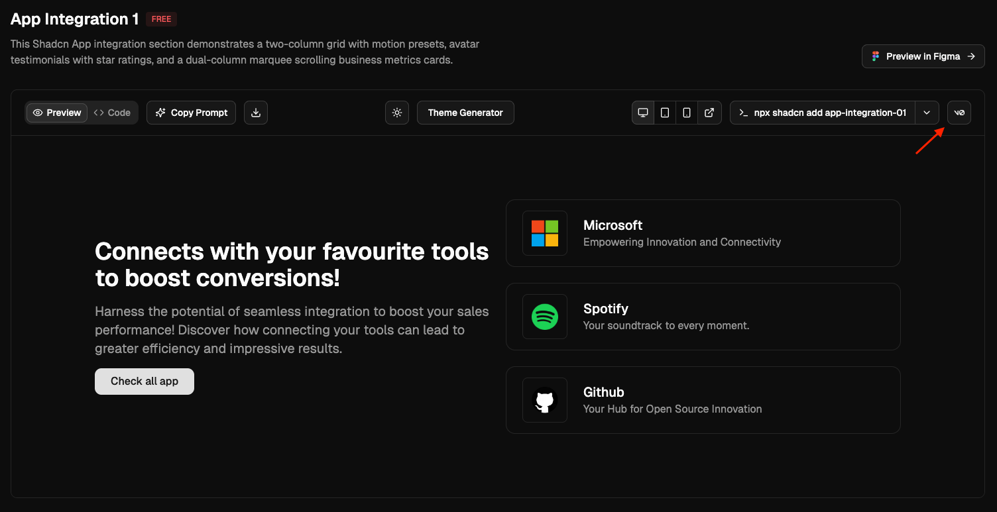This screenshot has width=997, height=512.
Task: Click the download icon button
Action: coord(256,113)
